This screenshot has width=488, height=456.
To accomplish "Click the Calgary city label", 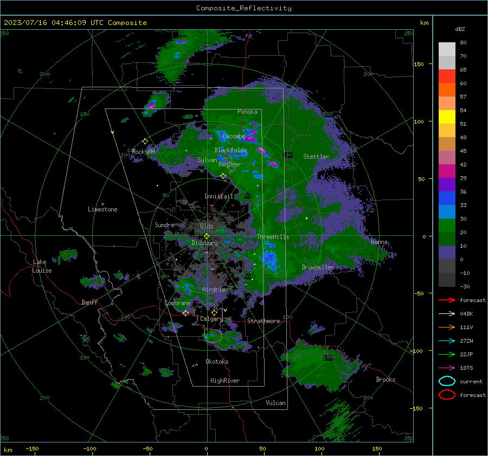I will (211, 319).
